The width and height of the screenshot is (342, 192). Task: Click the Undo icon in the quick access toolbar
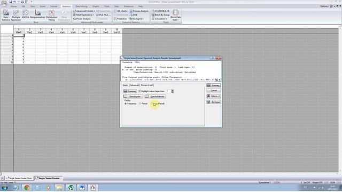[x=14, y=2]
